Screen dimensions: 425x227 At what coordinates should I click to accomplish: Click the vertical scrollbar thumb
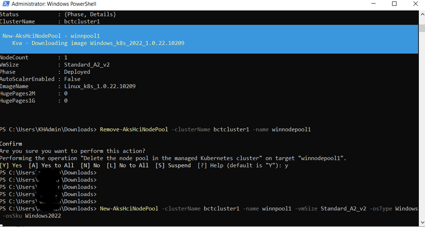click(x=422, y=27)
